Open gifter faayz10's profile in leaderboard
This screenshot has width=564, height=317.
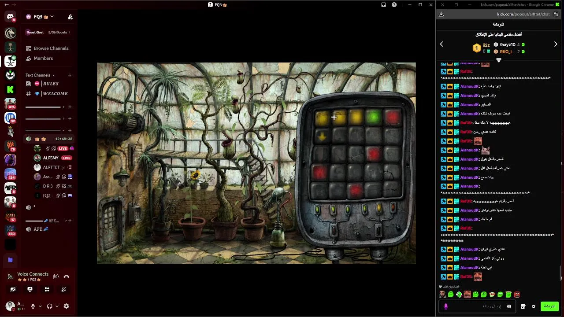pos(507,44)
